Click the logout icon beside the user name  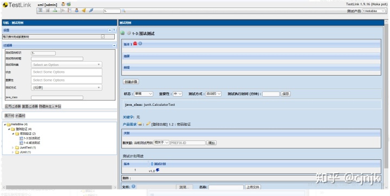tap(69, 4)
